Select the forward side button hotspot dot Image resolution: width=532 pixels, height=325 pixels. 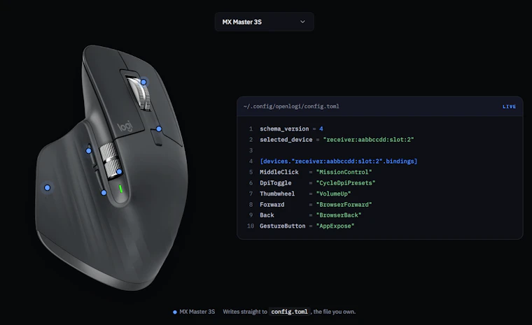click(x=89, y=151)
